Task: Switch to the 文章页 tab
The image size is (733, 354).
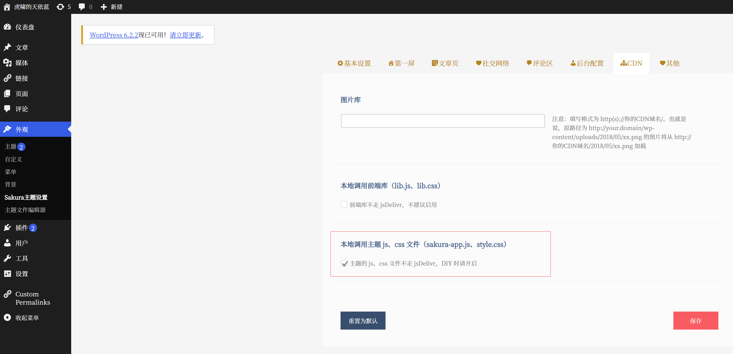Action: point(445,63)
